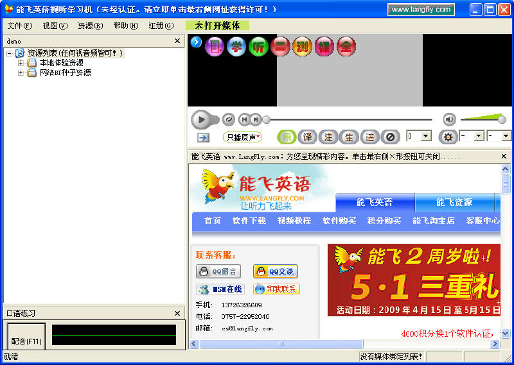Image resolution: width=514 pixels, height=365 pixels.
Task: Click the loop/repeat button
Action: [x=229, y=120]
